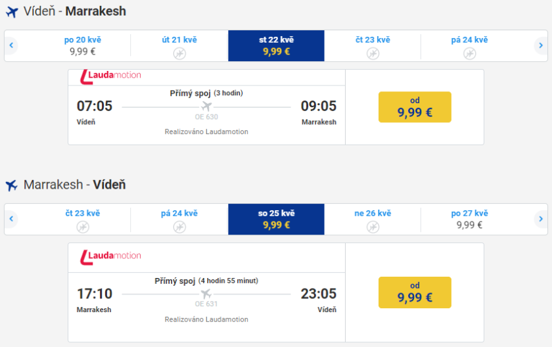The height and width of the screenshot is (347, 552).
Task: Show earlier outbound dates with the left arrow
Action: click(x=12, y=45)
